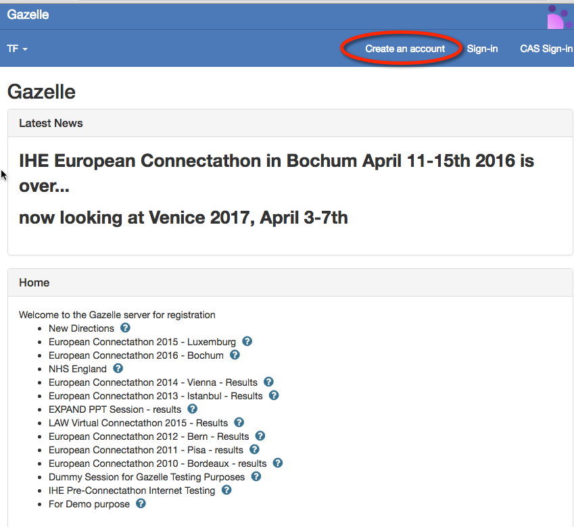Click the question icon next to NHS England
Image resolution: width=574 pixels, height=527 pixels.
click(118, 368)
